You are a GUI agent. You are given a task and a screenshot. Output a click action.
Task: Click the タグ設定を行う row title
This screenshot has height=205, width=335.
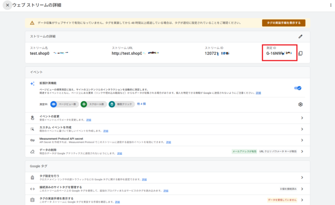click(49, 176)
